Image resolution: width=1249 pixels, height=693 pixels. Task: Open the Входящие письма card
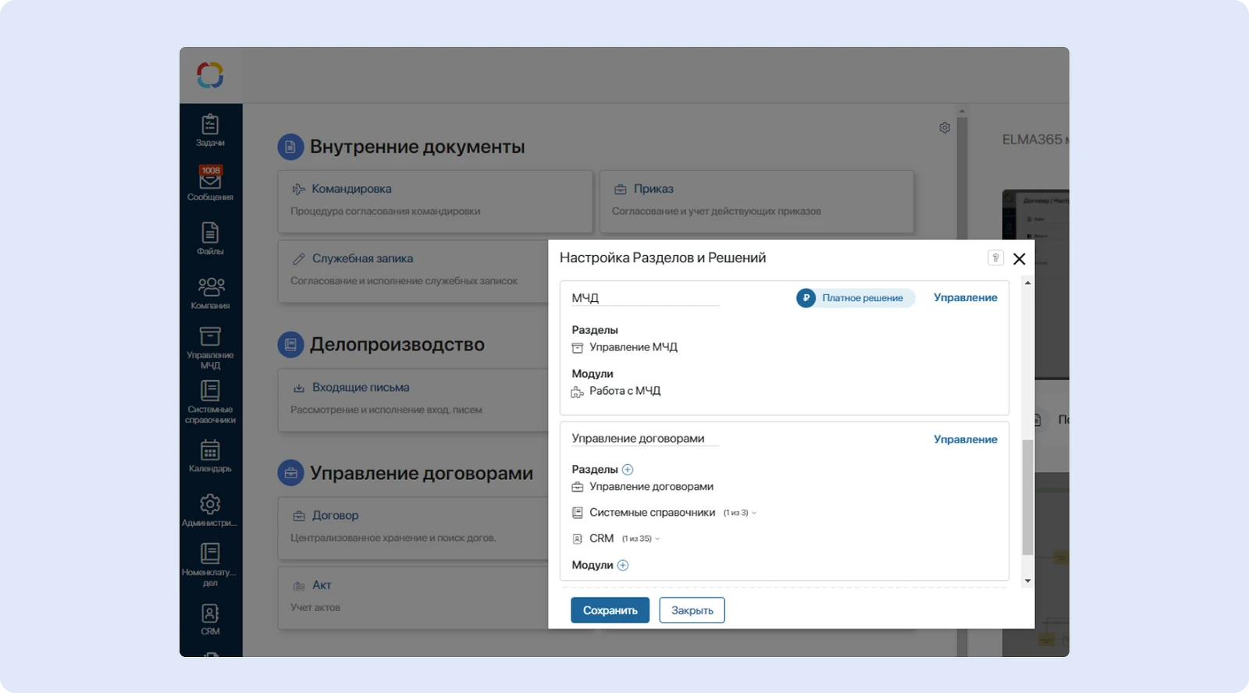pyautogui.click(x=413, y=400)
